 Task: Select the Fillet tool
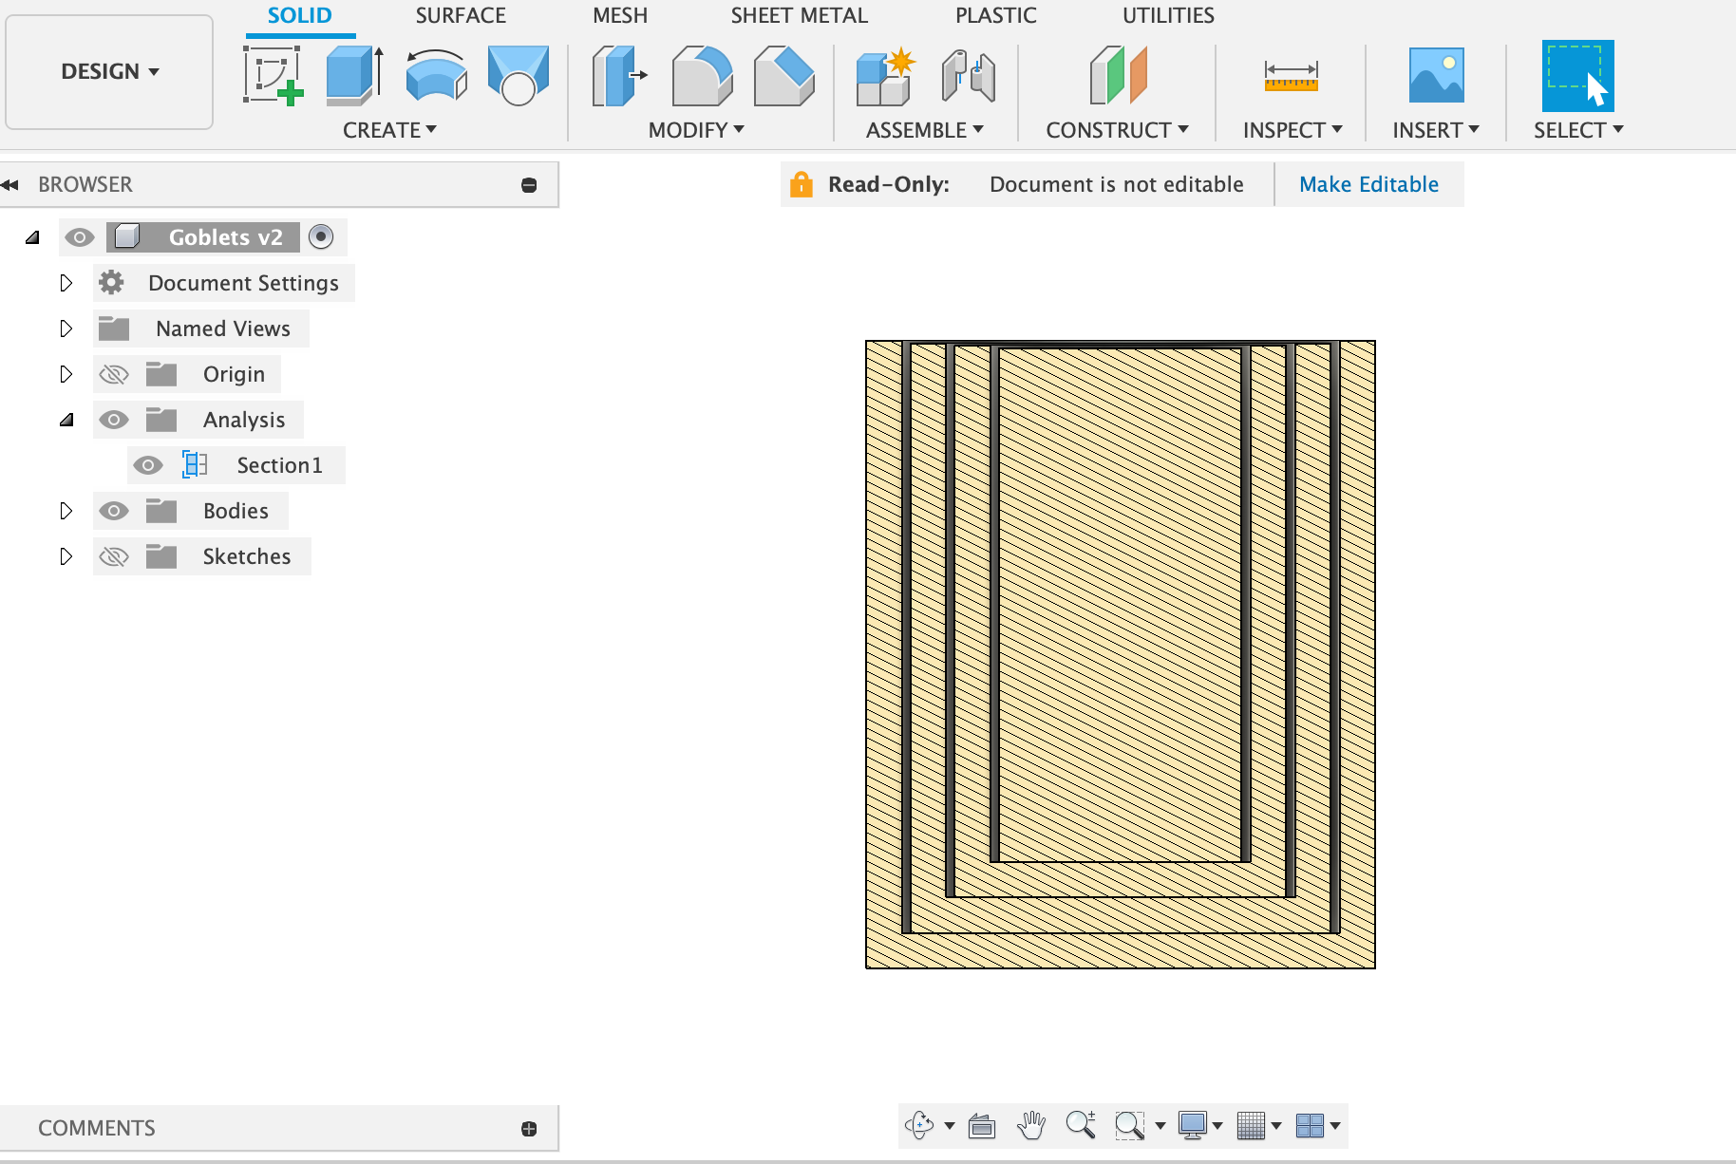[703, 76]
